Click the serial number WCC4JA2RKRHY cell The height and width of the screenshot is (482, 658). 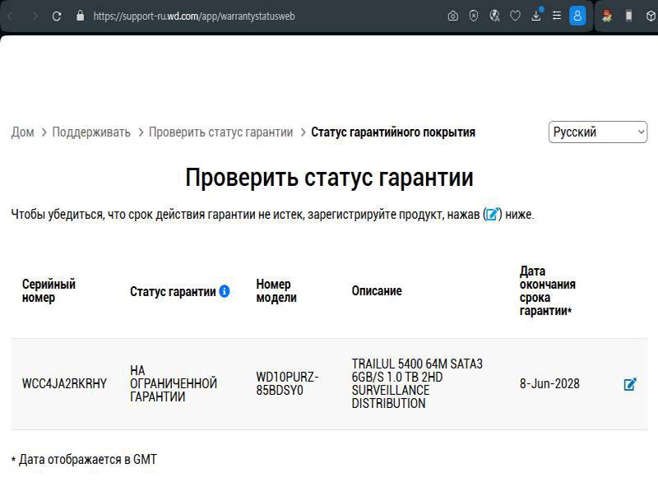(64, 384)
